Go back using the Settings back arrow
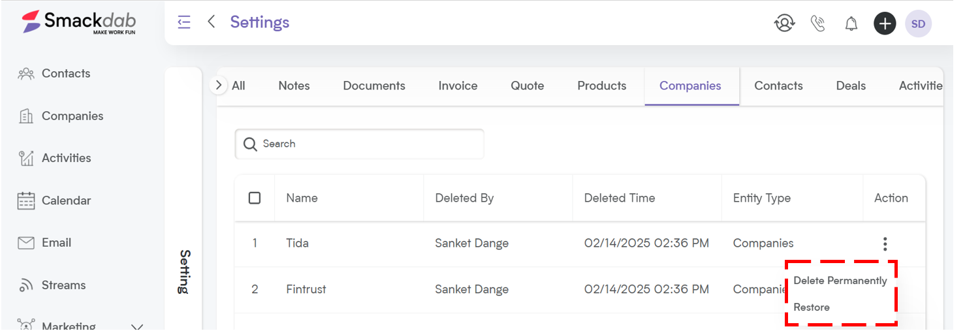The width and height of the screenshot is (965, 331). (x=212, y=22)
